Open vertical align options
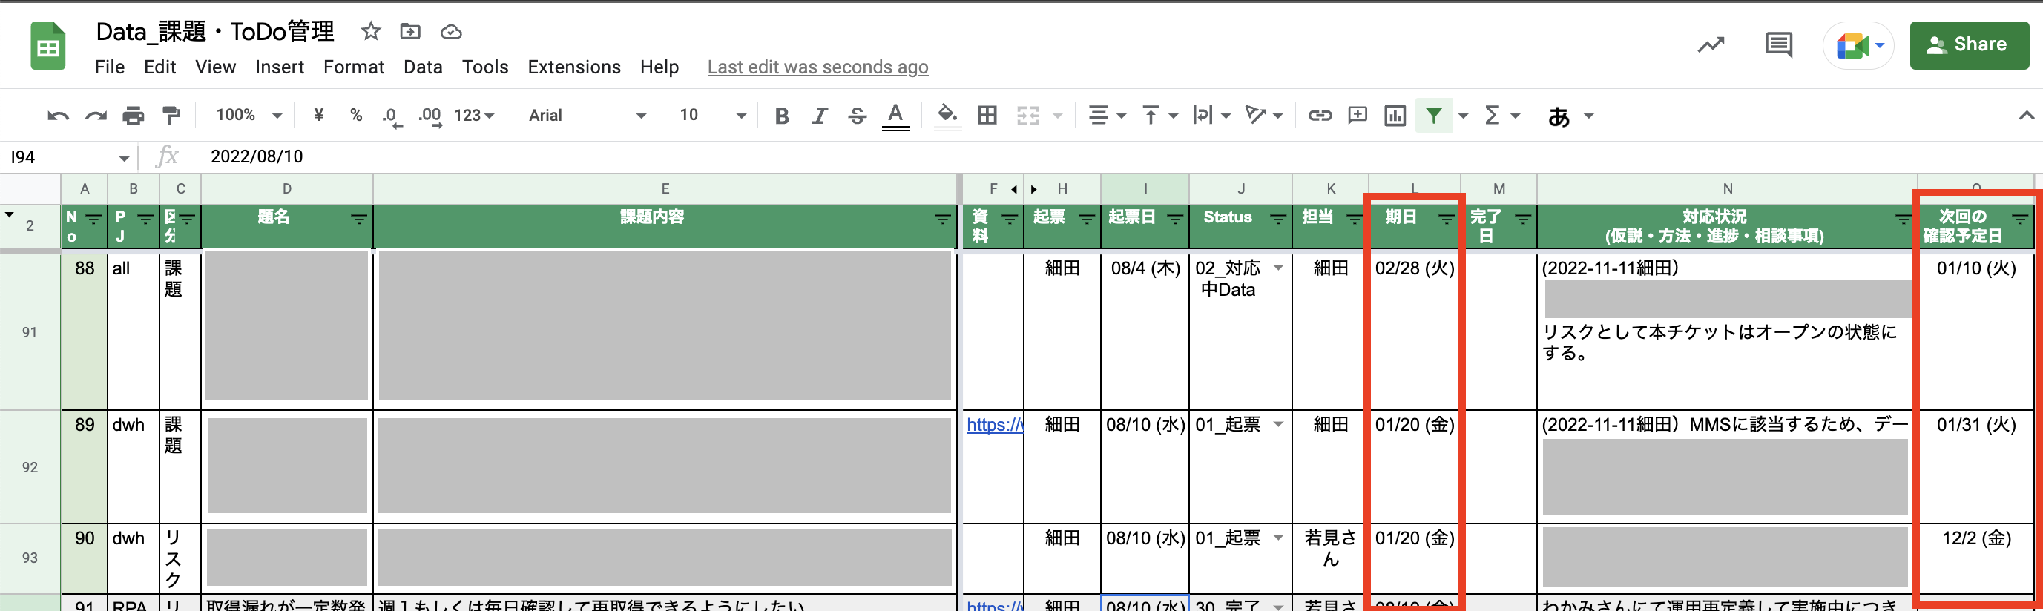This screenshot has height=611, width=2043. pos(1159,116)
